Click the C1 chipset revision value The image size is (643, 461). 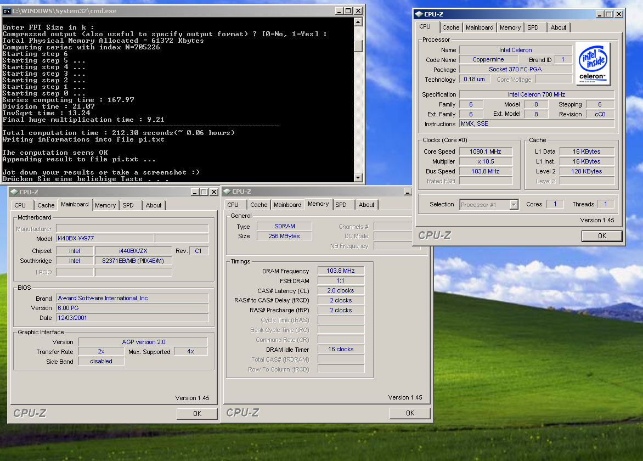pos(198,251)
